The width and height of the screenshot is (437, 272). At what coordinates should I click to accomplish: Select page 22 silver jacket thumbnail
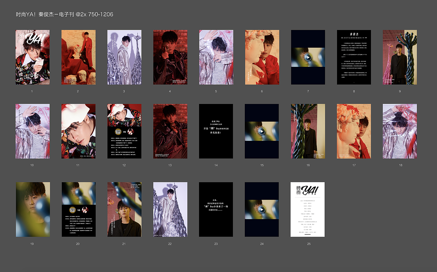[170, 209]
